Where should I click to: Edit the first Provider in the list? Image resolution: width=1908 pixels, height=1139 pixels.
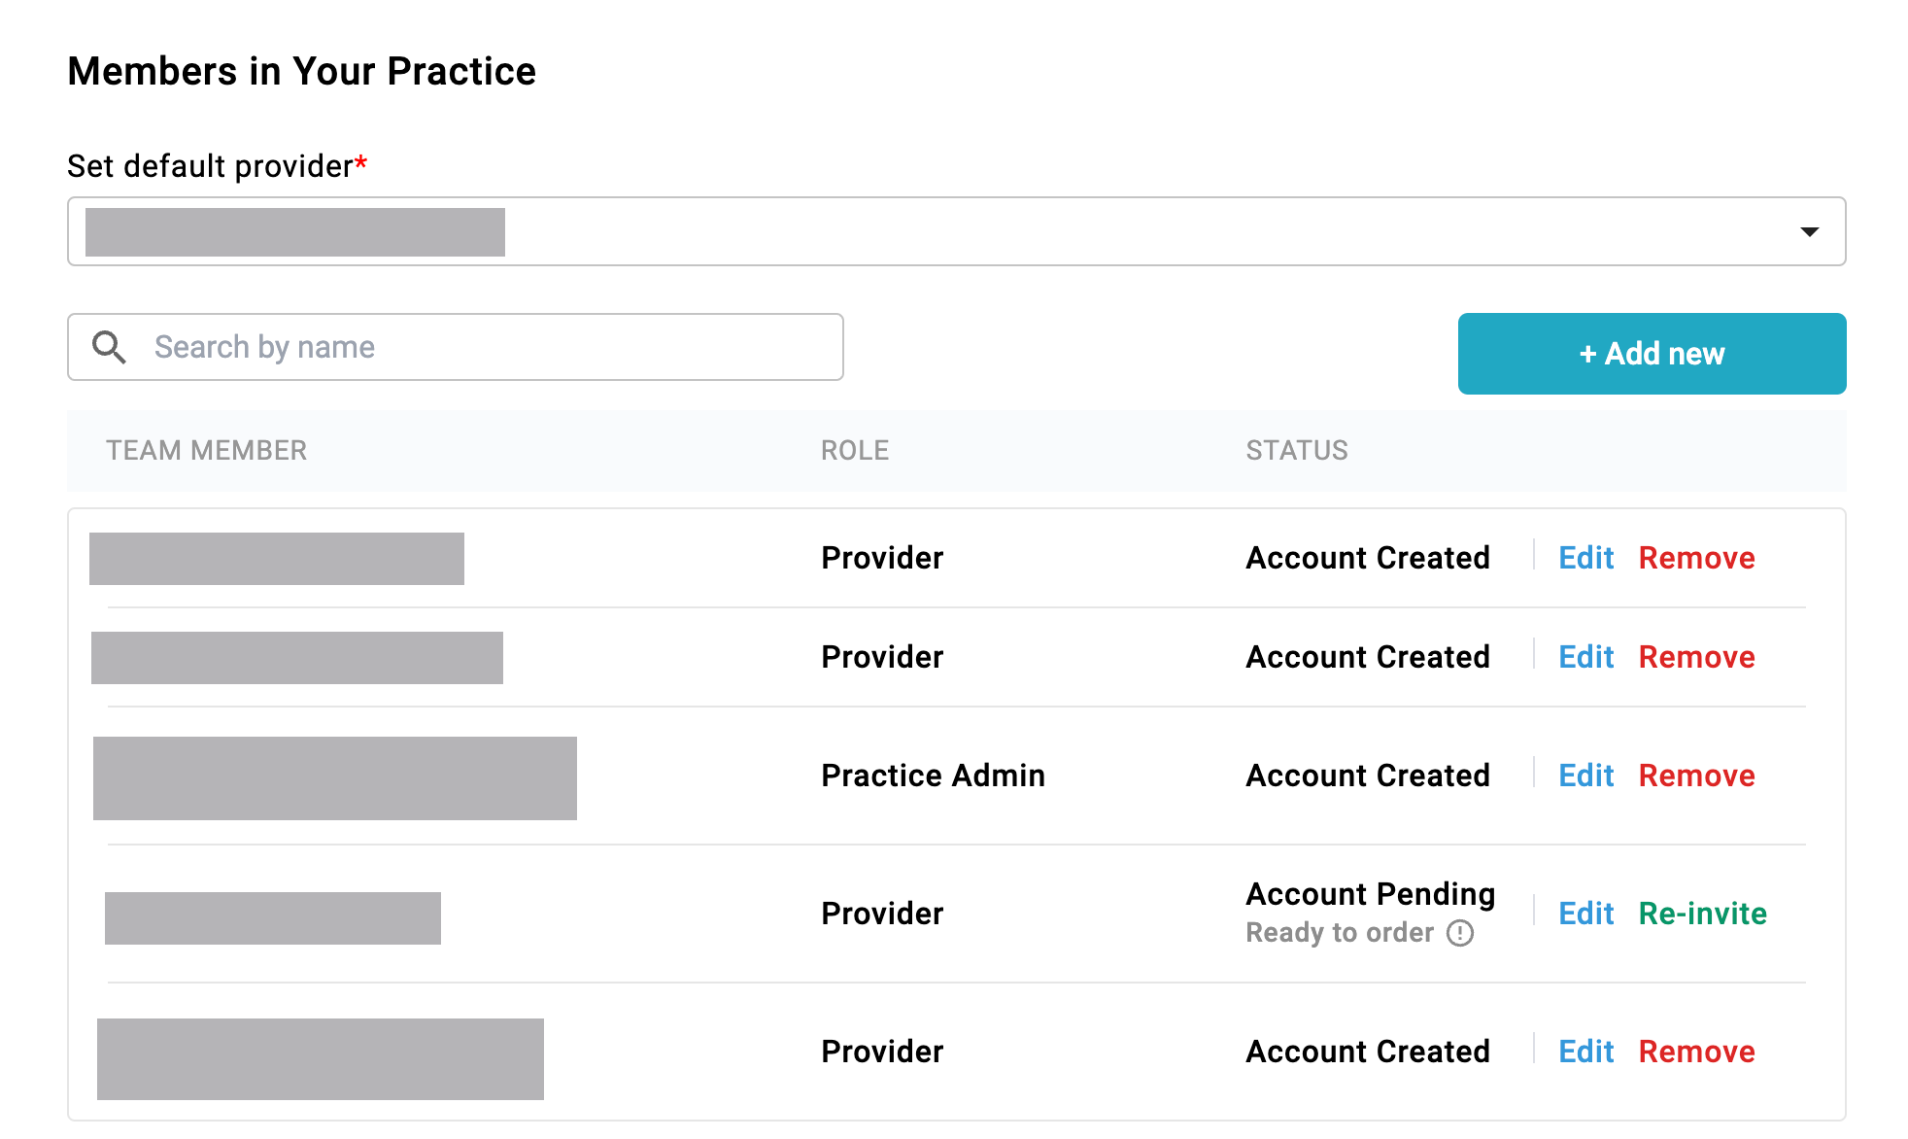point(1585,558)
